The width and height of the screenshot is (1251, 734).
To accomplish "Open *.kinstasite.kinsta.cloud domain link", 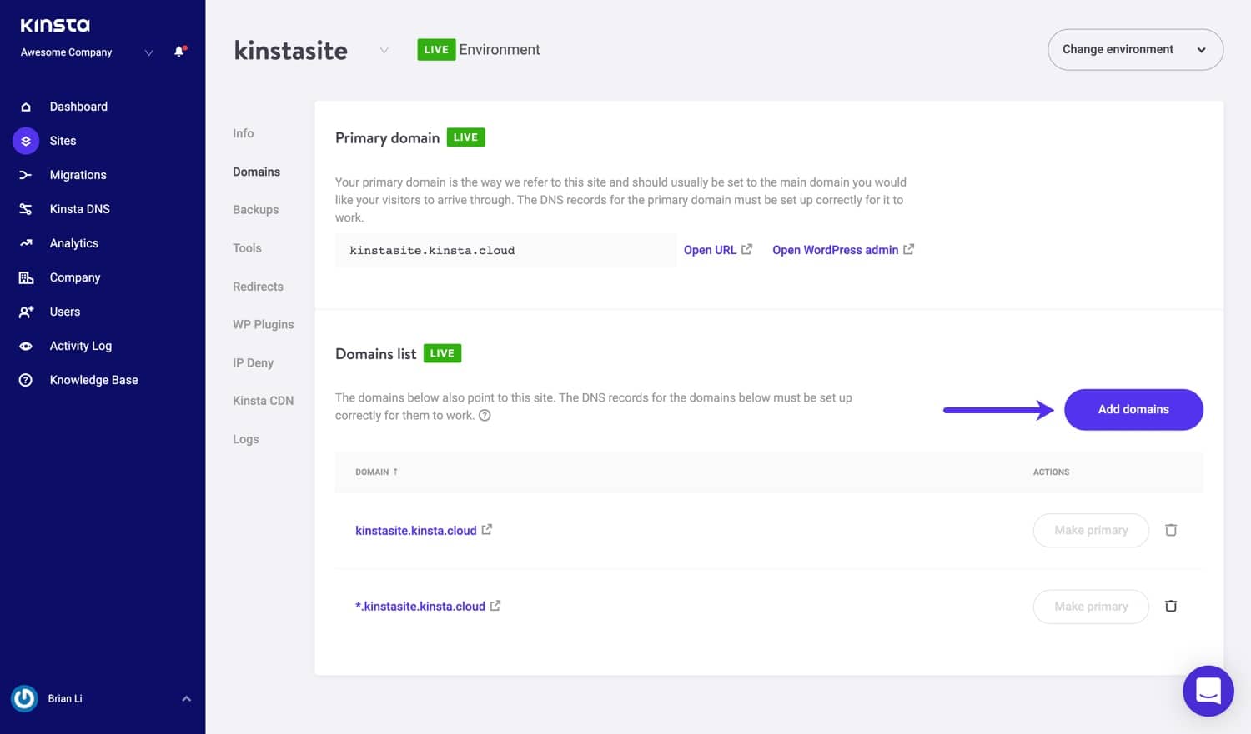I will (x=420, y=607).
